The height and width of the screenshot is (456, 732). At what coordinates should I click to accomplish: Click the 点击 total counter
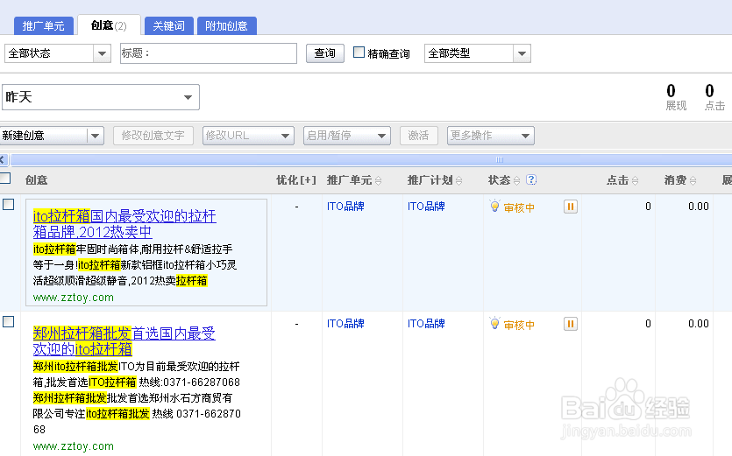click(x=714, y=97)
